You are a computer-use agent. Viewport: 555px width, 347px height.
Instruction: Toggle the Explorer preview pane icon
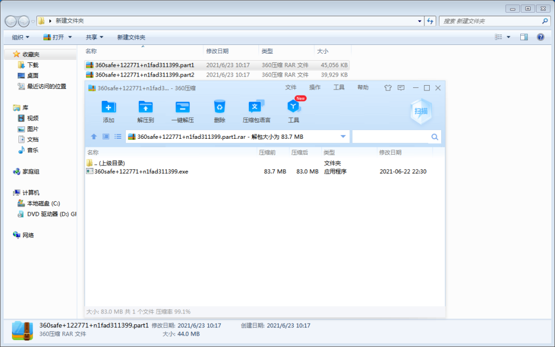(524, 37)
